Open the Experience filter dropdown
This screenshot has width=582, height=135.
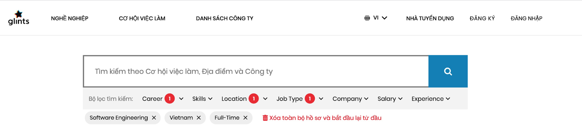[x=431, y=99]
